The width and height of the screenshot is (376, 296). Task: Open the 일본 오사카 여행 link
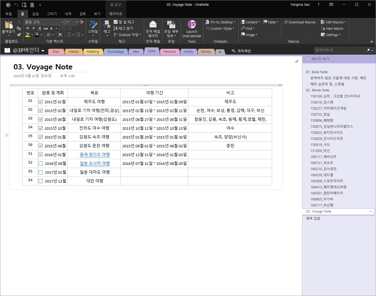click(94, 164)
